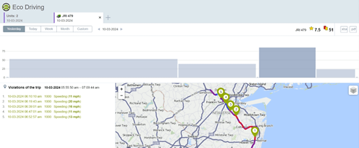Viewport: 359px width, 148px height.
Task: Select the tallest dark trip bar in chart
Action: click(x=287, y=62)
